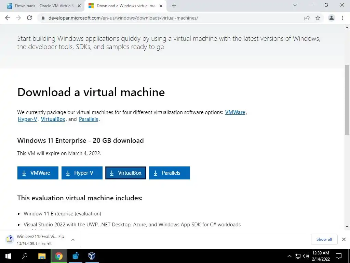This screenshot has width=350, height=263.
Task: Click 1.2/18.4 GB, 3 mins left status
Action: click(x=34, y=243)
